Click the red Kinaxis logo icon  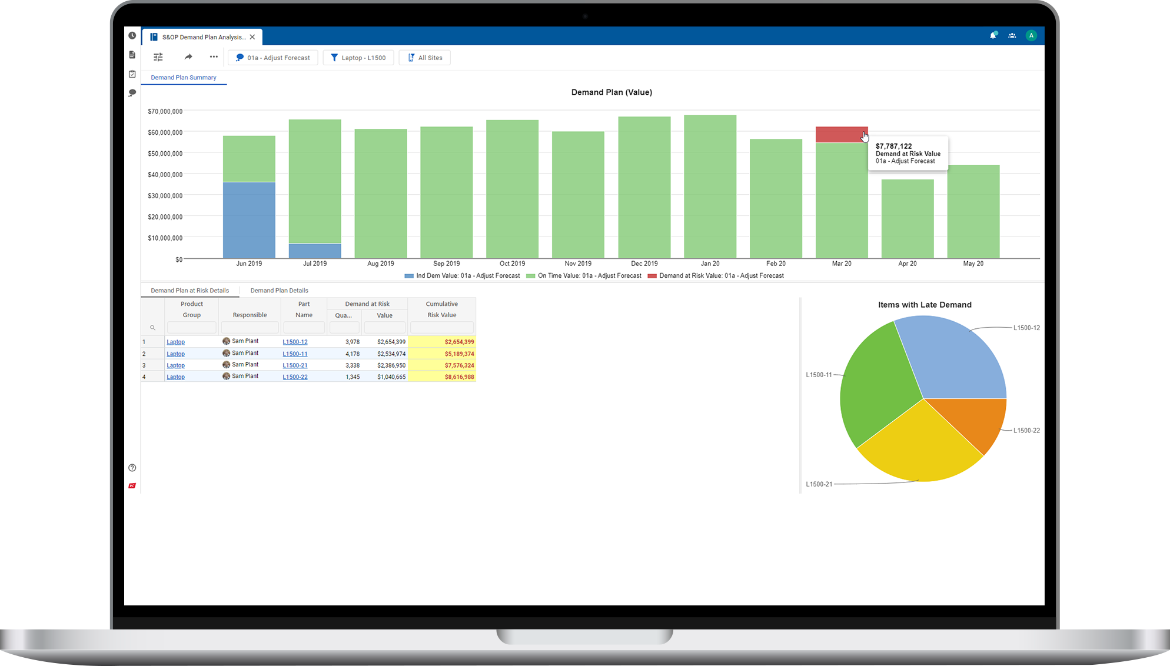pos(132,485)
